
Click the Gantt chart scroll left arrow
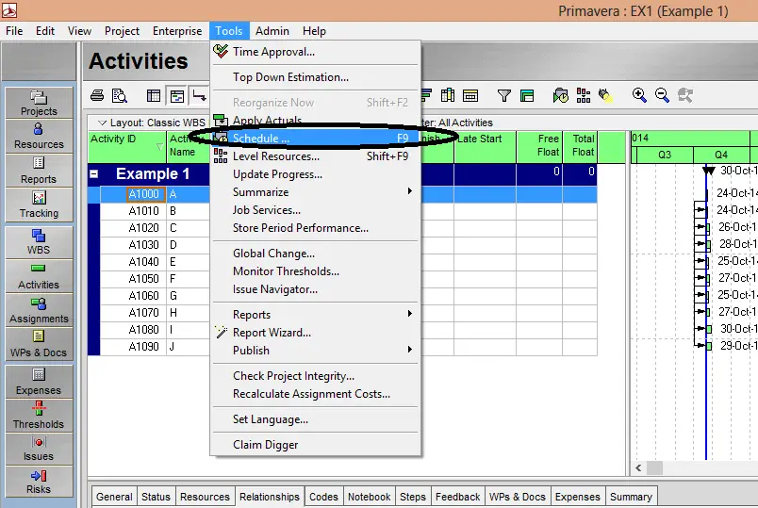pyautogui.click(x=638, y=467)
